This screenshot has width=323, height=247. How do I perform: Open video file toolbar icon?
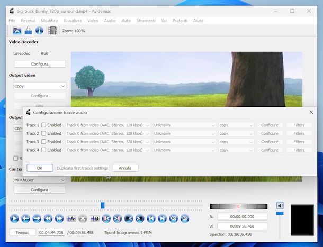tap(17, 31)
